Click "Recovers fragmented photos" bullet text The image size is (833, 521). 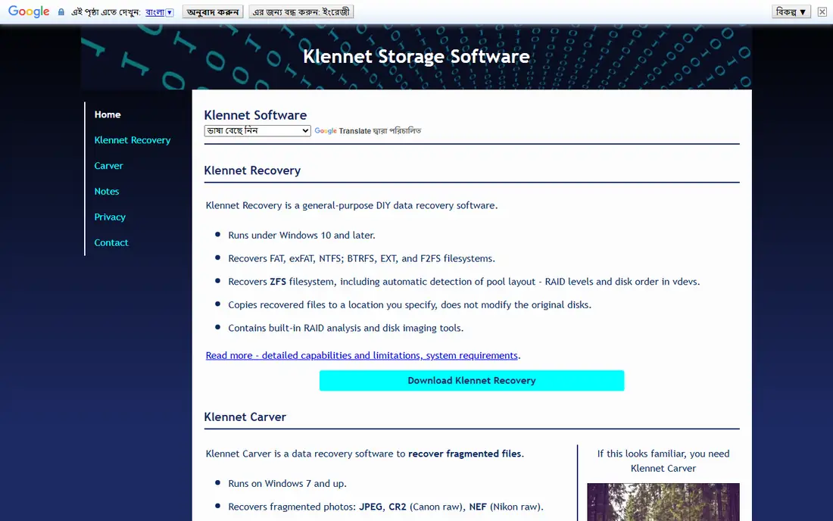point(385,507)
